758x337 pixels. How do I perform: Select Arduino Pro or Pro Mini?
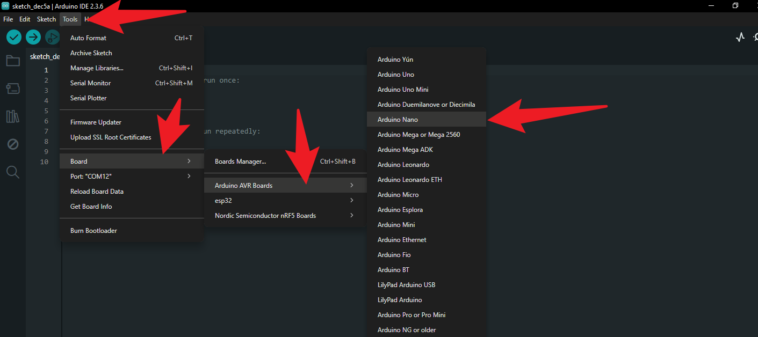427,315
